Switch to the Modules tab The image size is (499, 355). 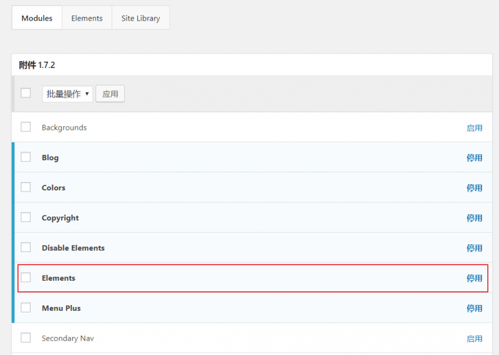[x=37, y=18]
